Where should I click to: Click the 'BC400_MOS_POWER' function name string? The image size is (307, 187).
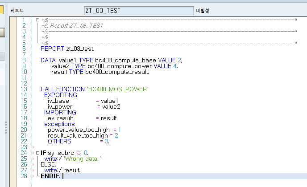(118, 89)
